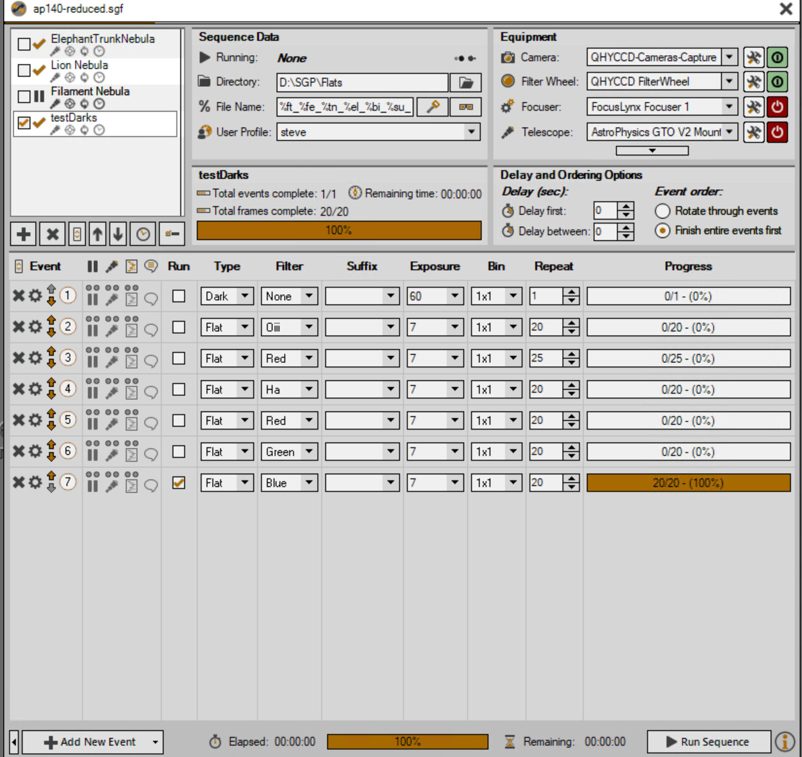The height and width of the screenshot is (757, 802).
Task: Check the ElephantTrunkNebula target checkbox
Action: [24, 44]
